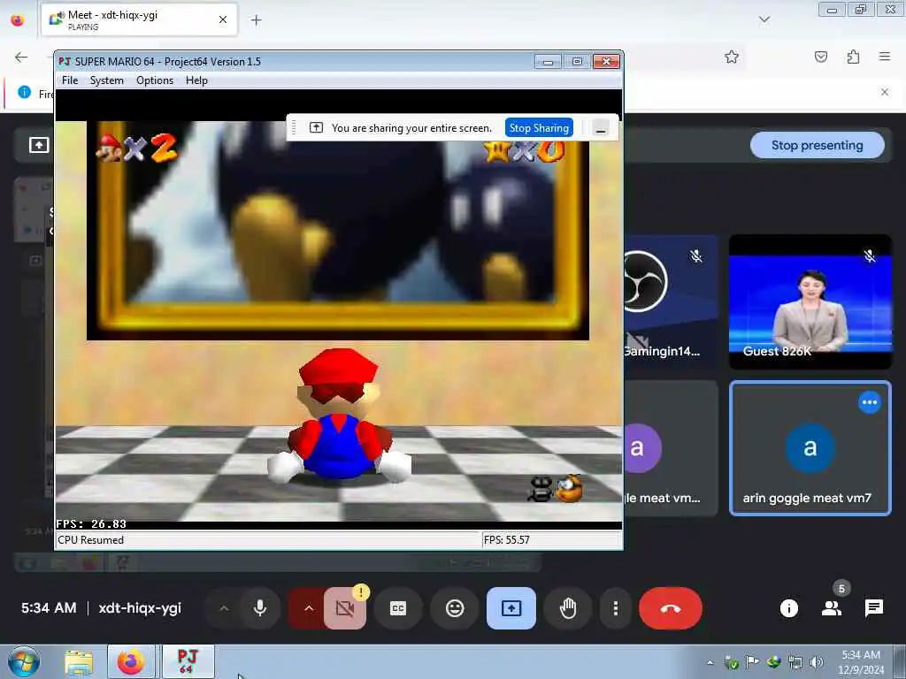The height and width of the screenshot is (679, 906).
Task: Open the list all tabs dropdown
Action: [764, 19]
